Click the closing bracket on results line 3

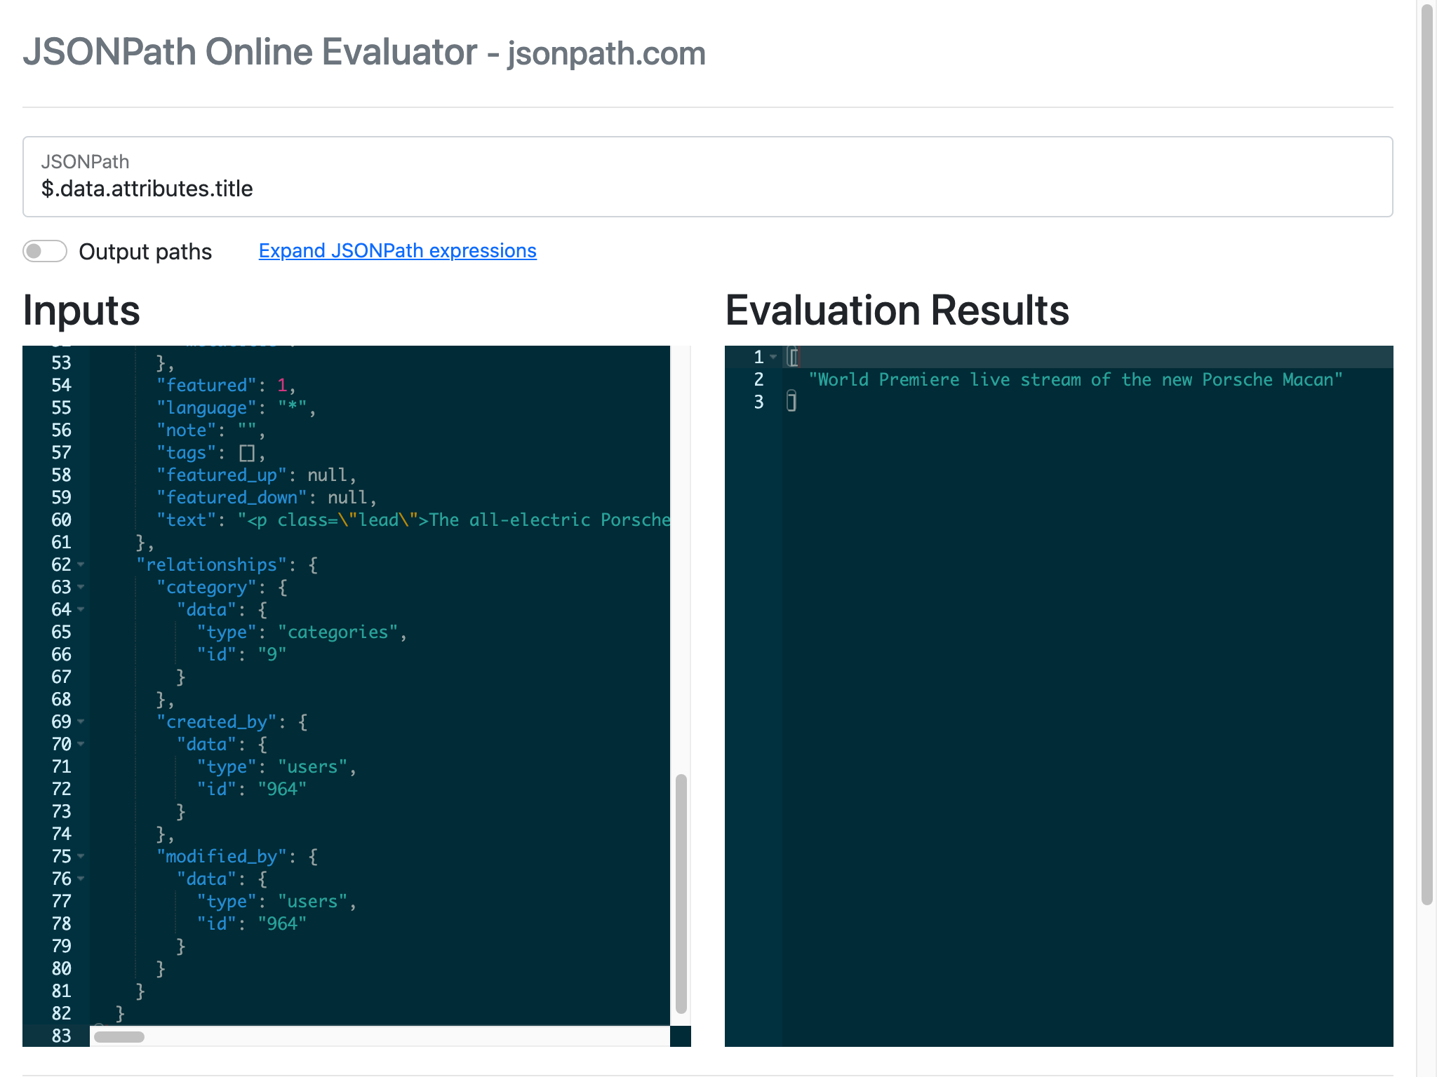click(791, 402)
